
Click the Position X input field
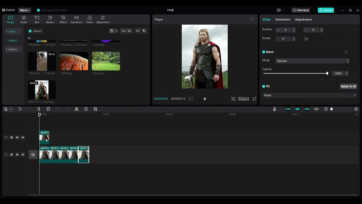click(x=283, y=30)
